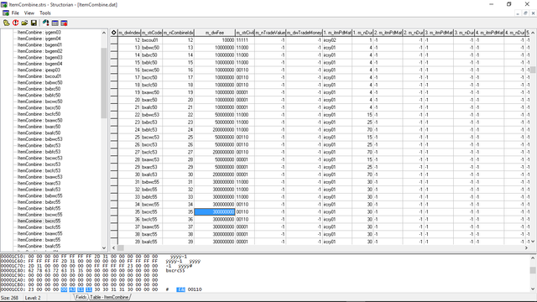Click the m_dwFee column header

tap(215, 33)
